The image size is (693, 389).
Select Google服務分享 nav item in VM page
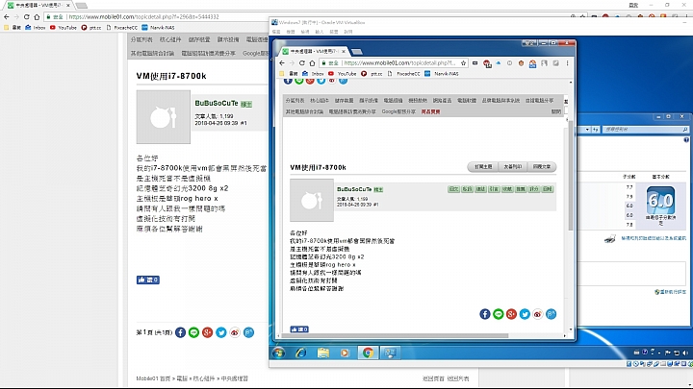click(x=398, y=111)
